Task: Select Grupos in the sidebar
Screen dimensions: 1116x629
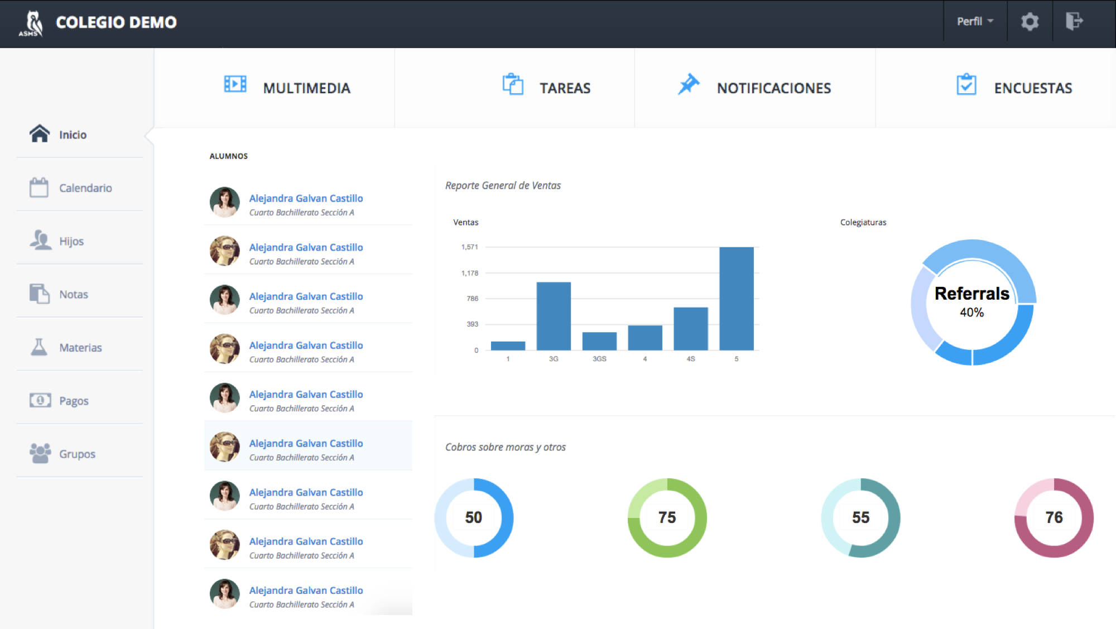Action: pos(77,454)
